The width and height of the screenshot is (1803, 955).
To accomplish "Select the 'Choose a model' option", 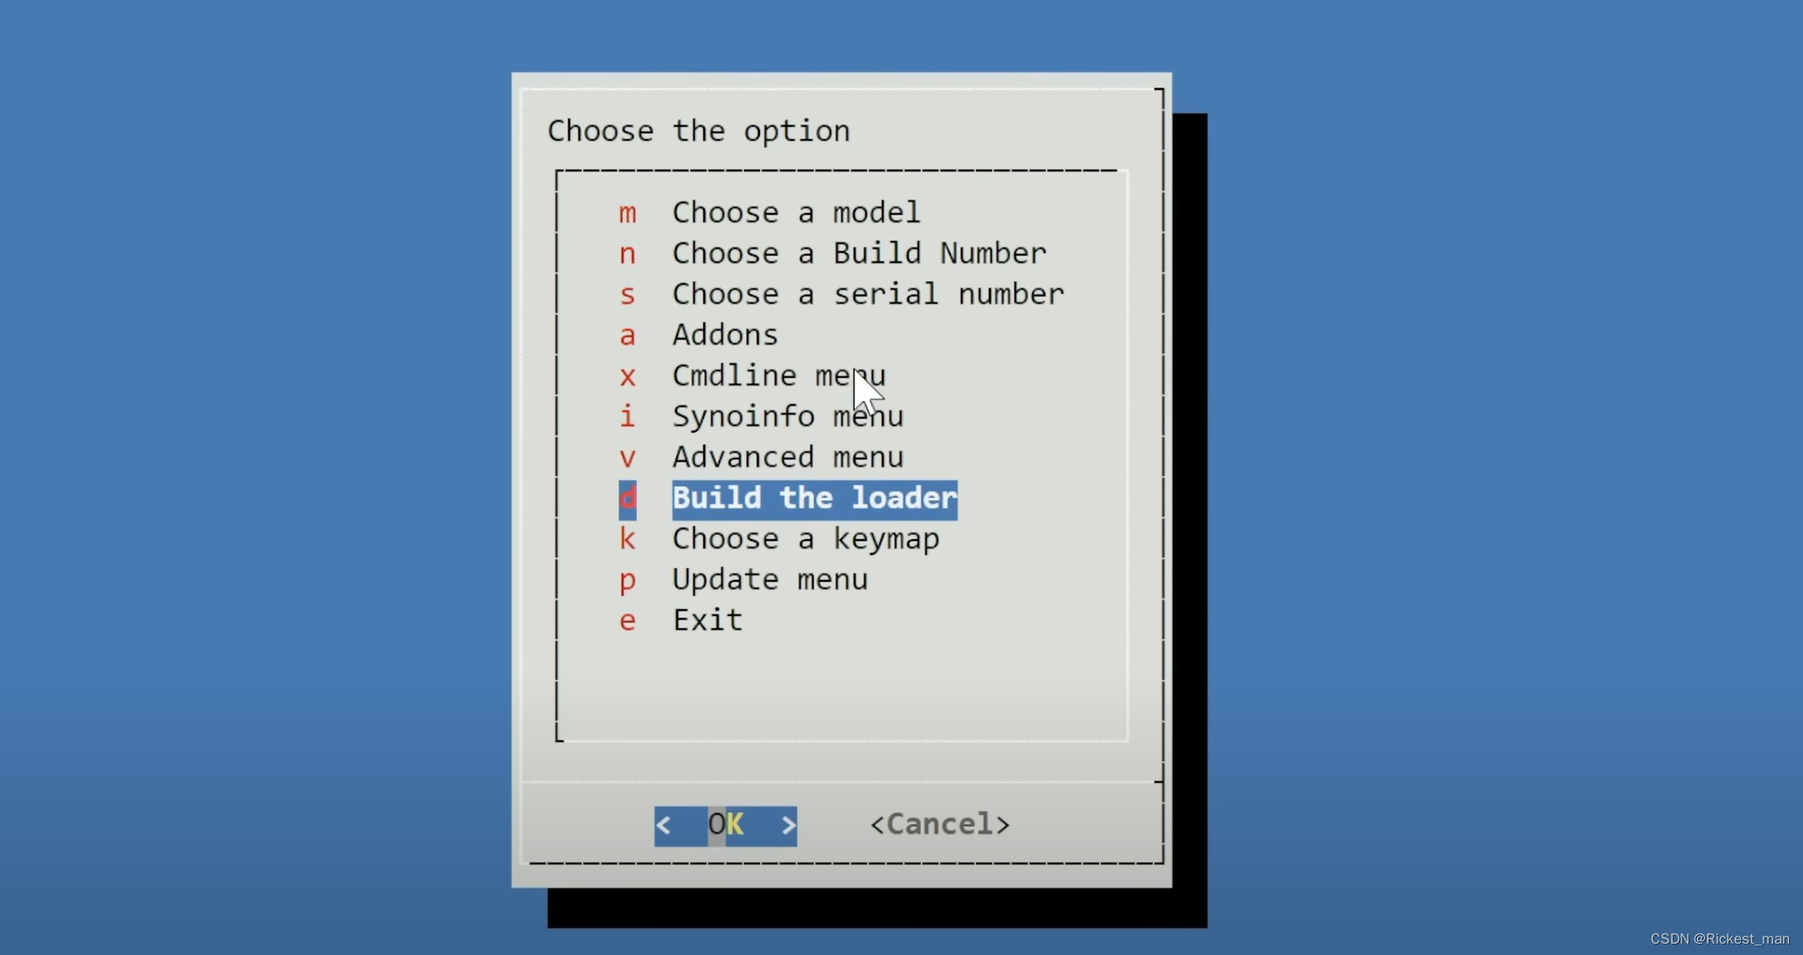I will (795, 212).
